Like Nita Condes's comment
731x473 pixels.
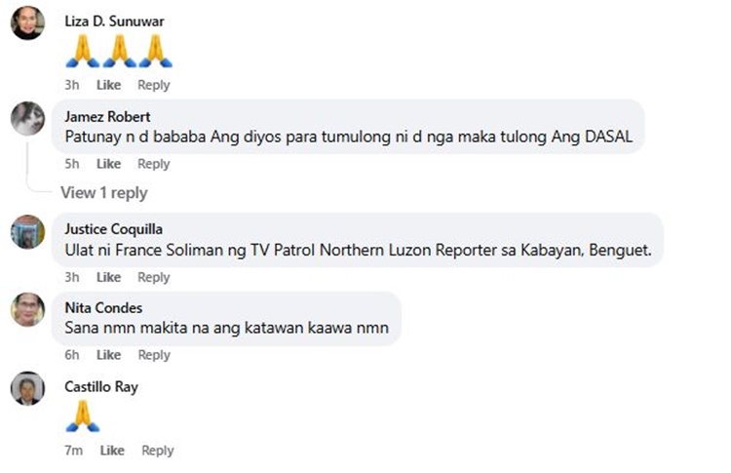point(108,355)
